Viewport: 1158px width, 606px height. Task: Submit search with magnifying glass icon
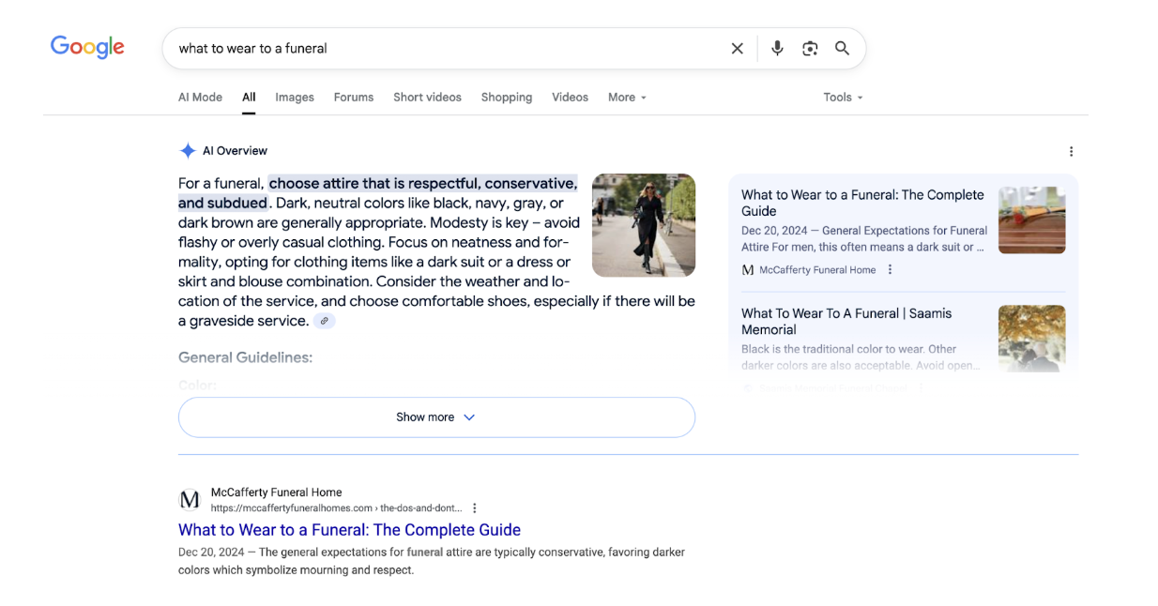(843, 48)
